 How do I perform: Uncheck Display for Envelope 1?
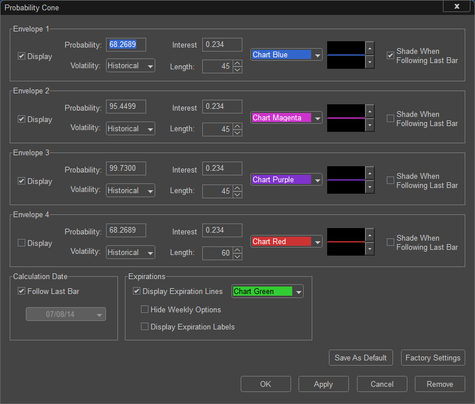(x=22, y=56)
